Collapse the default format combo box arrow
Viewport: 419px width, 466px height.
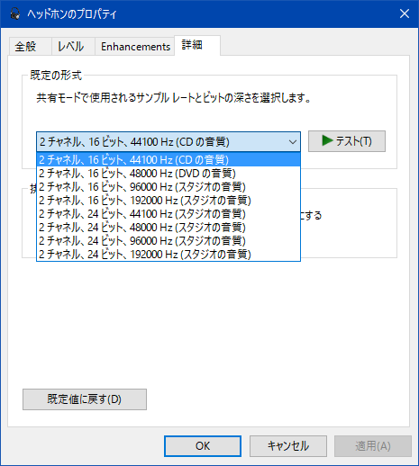click(293, 141)
